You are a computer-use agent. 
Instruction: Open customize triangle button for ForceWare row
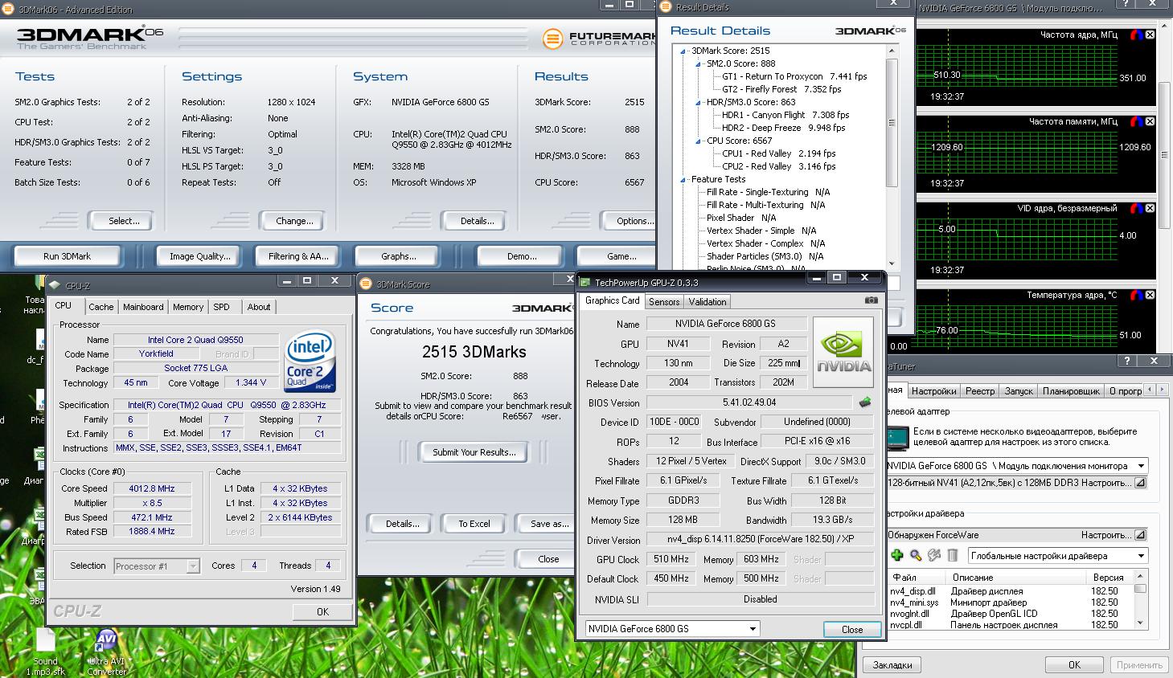1140,535
